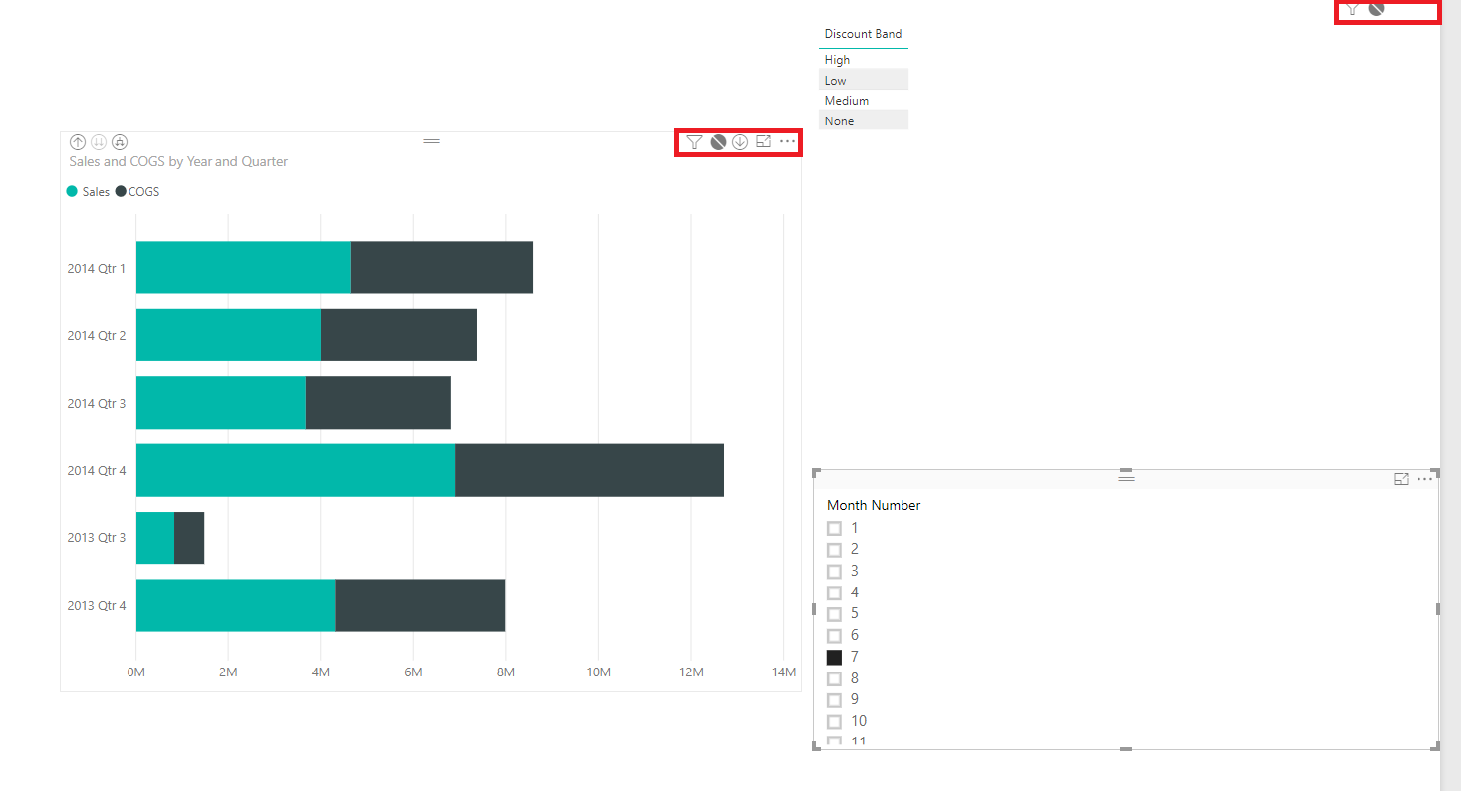Set Discount Band table interaction to Filter
Viewport: 1461px width, 791px height.
[1353, 8]
